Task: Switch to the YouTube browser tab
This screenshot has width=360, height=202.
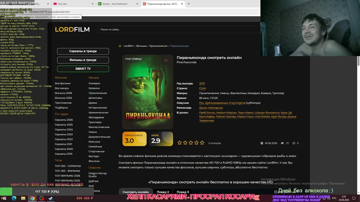Action: (73, 4)
